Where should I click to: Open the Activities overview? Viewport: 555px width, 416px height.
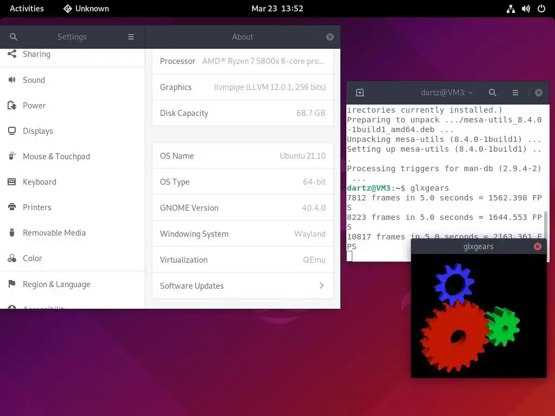(x=27, y=9)
